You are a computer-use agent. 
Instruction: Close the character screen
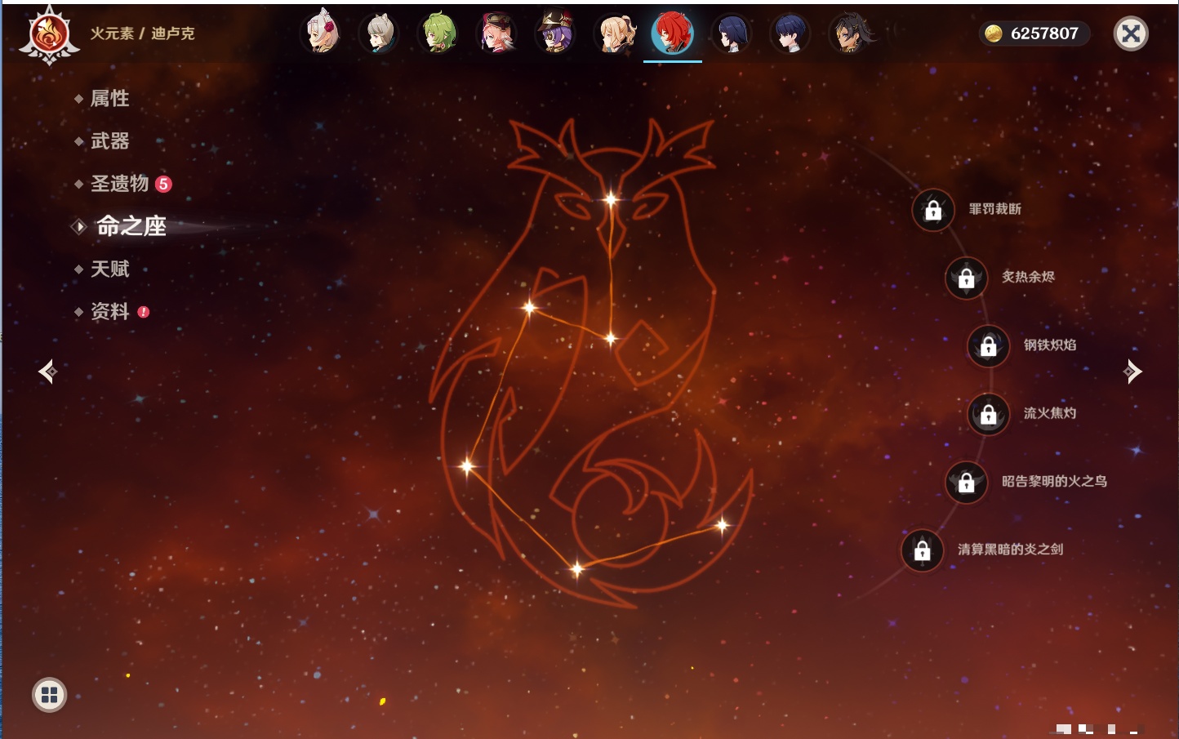click(x=1131, y=33)
